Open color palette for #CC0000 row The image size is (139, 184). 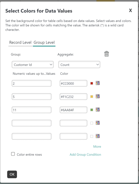[98, 83]
